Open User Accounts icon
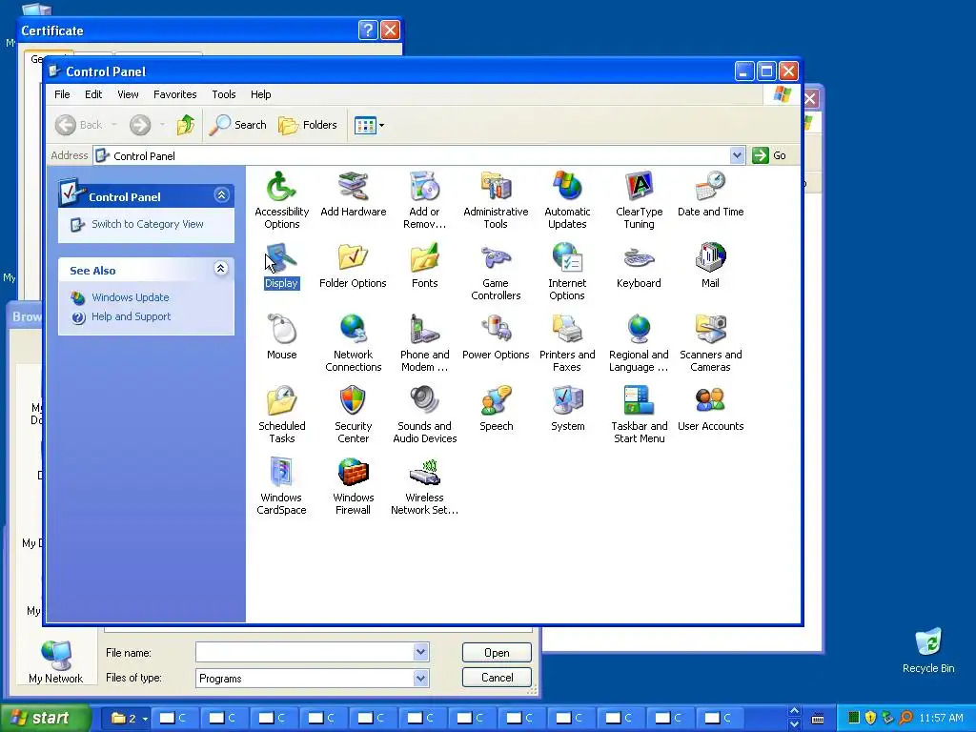 (710, 408)
